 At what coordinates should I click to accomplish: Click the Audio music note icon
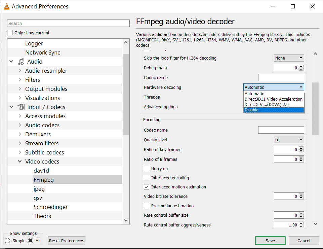(x=21, y=62)
